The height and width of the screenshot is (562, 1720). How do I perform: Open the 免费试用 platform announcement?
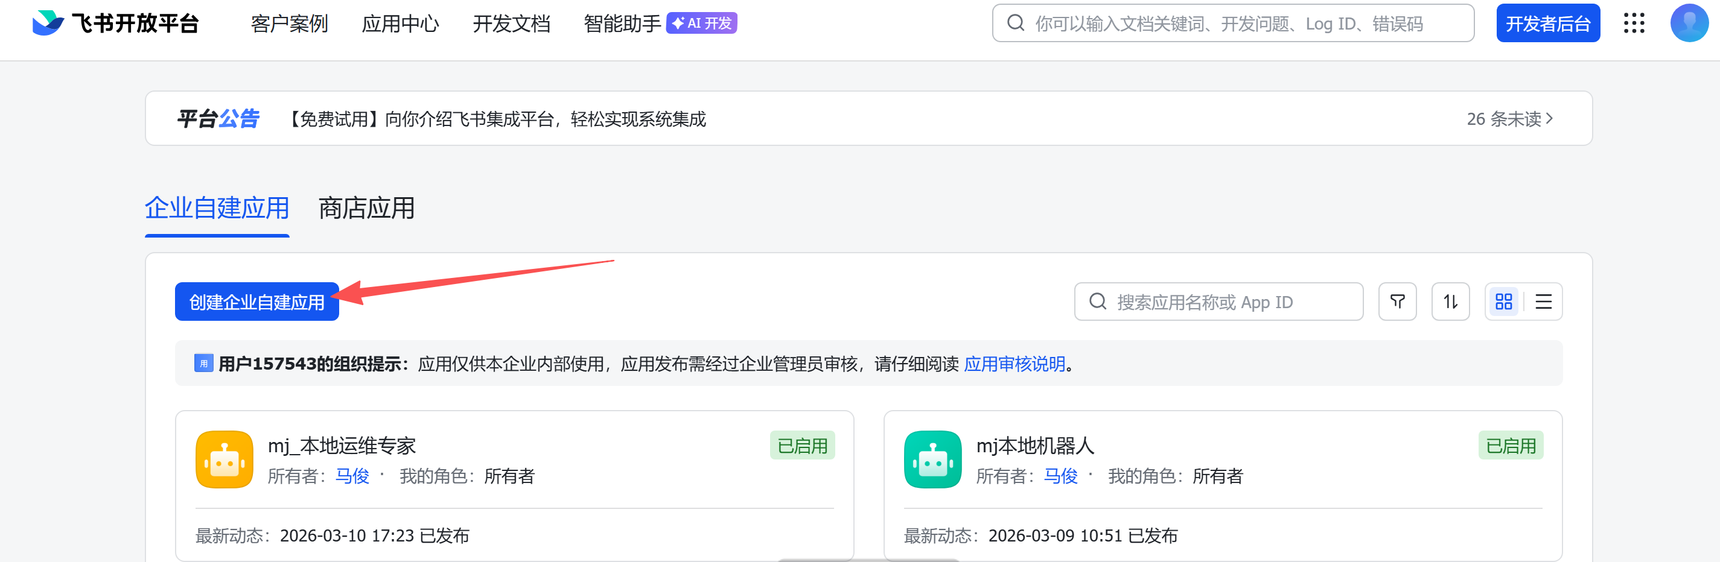click(x=496, y=119)
